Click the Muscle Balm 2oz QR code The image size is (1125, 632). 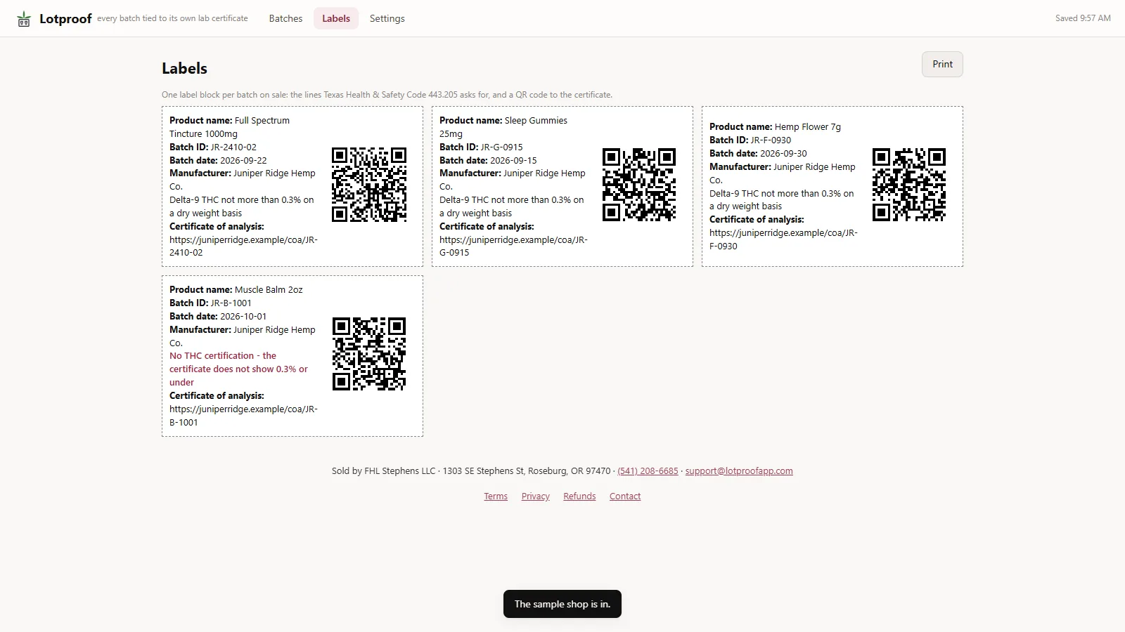tap(369, 354)
